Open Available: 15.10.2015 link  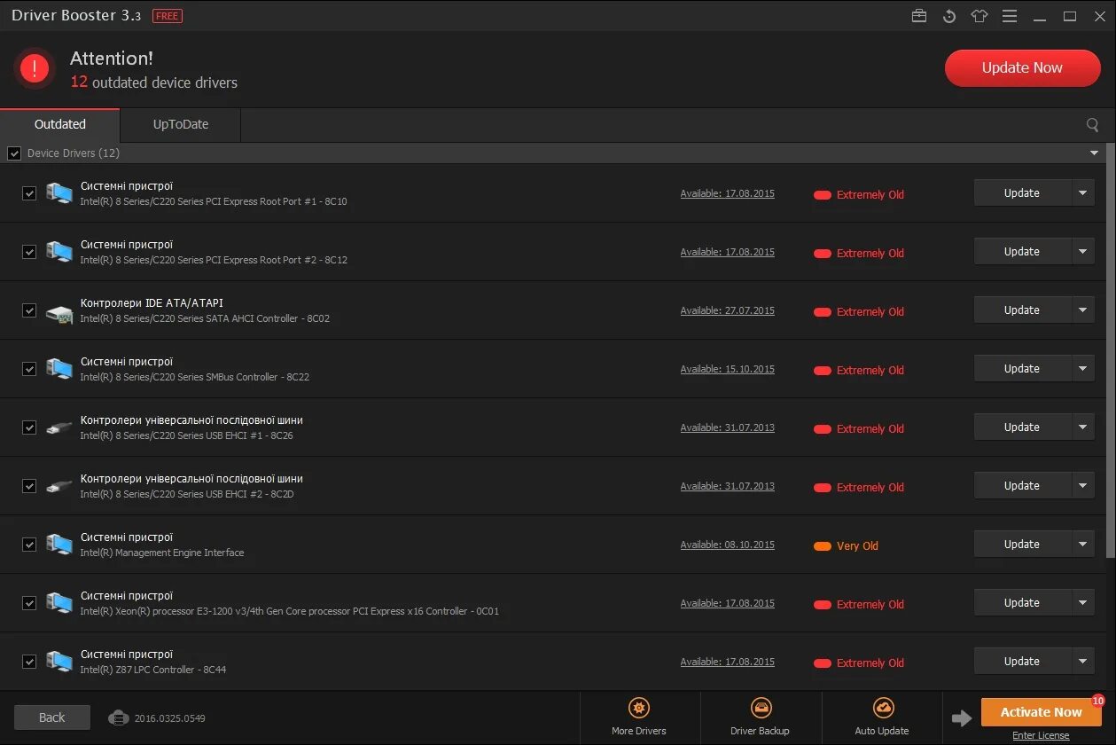click(x=728, y=370)
